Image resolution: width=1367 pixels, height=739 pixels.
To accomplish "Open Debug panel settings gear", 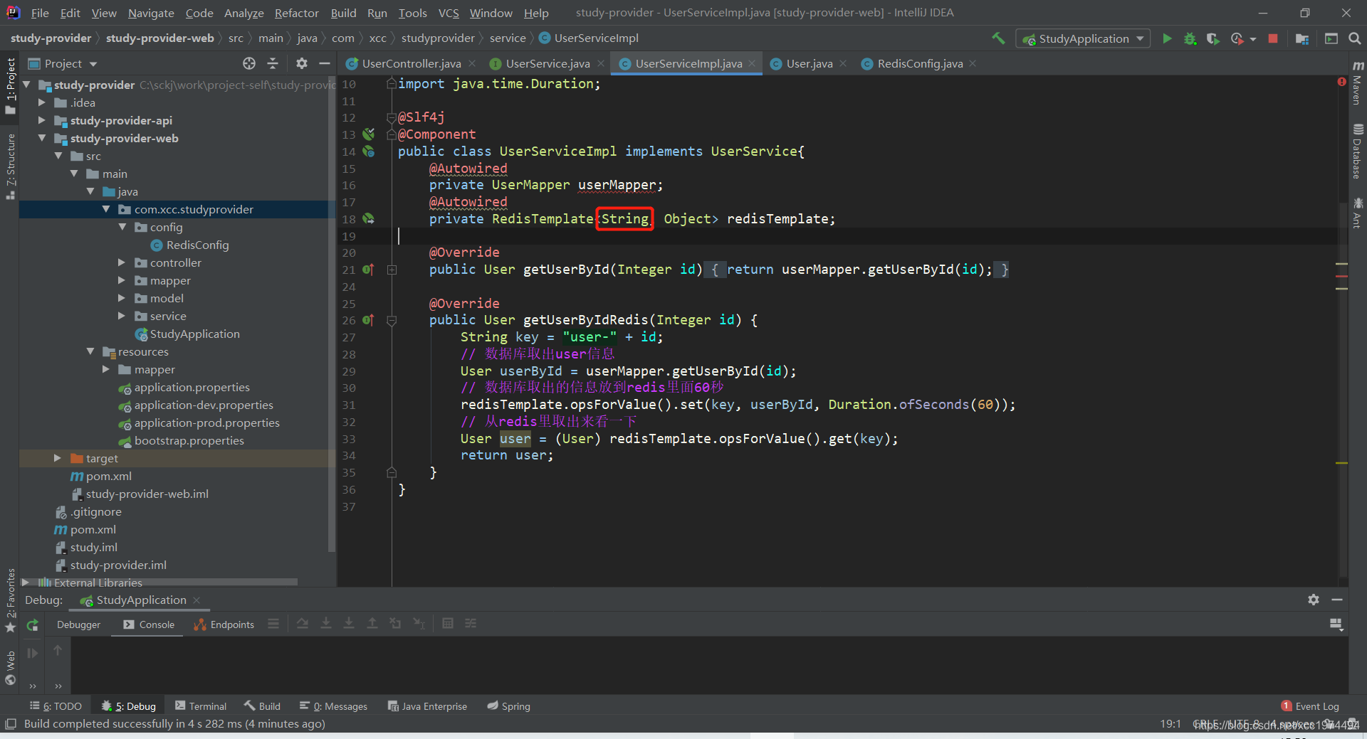I will 1314,600.
